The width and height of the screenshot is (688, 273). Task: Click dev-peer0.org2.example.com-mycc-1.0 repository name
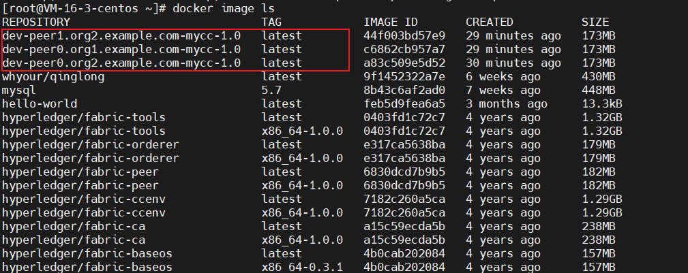point(121,63)
